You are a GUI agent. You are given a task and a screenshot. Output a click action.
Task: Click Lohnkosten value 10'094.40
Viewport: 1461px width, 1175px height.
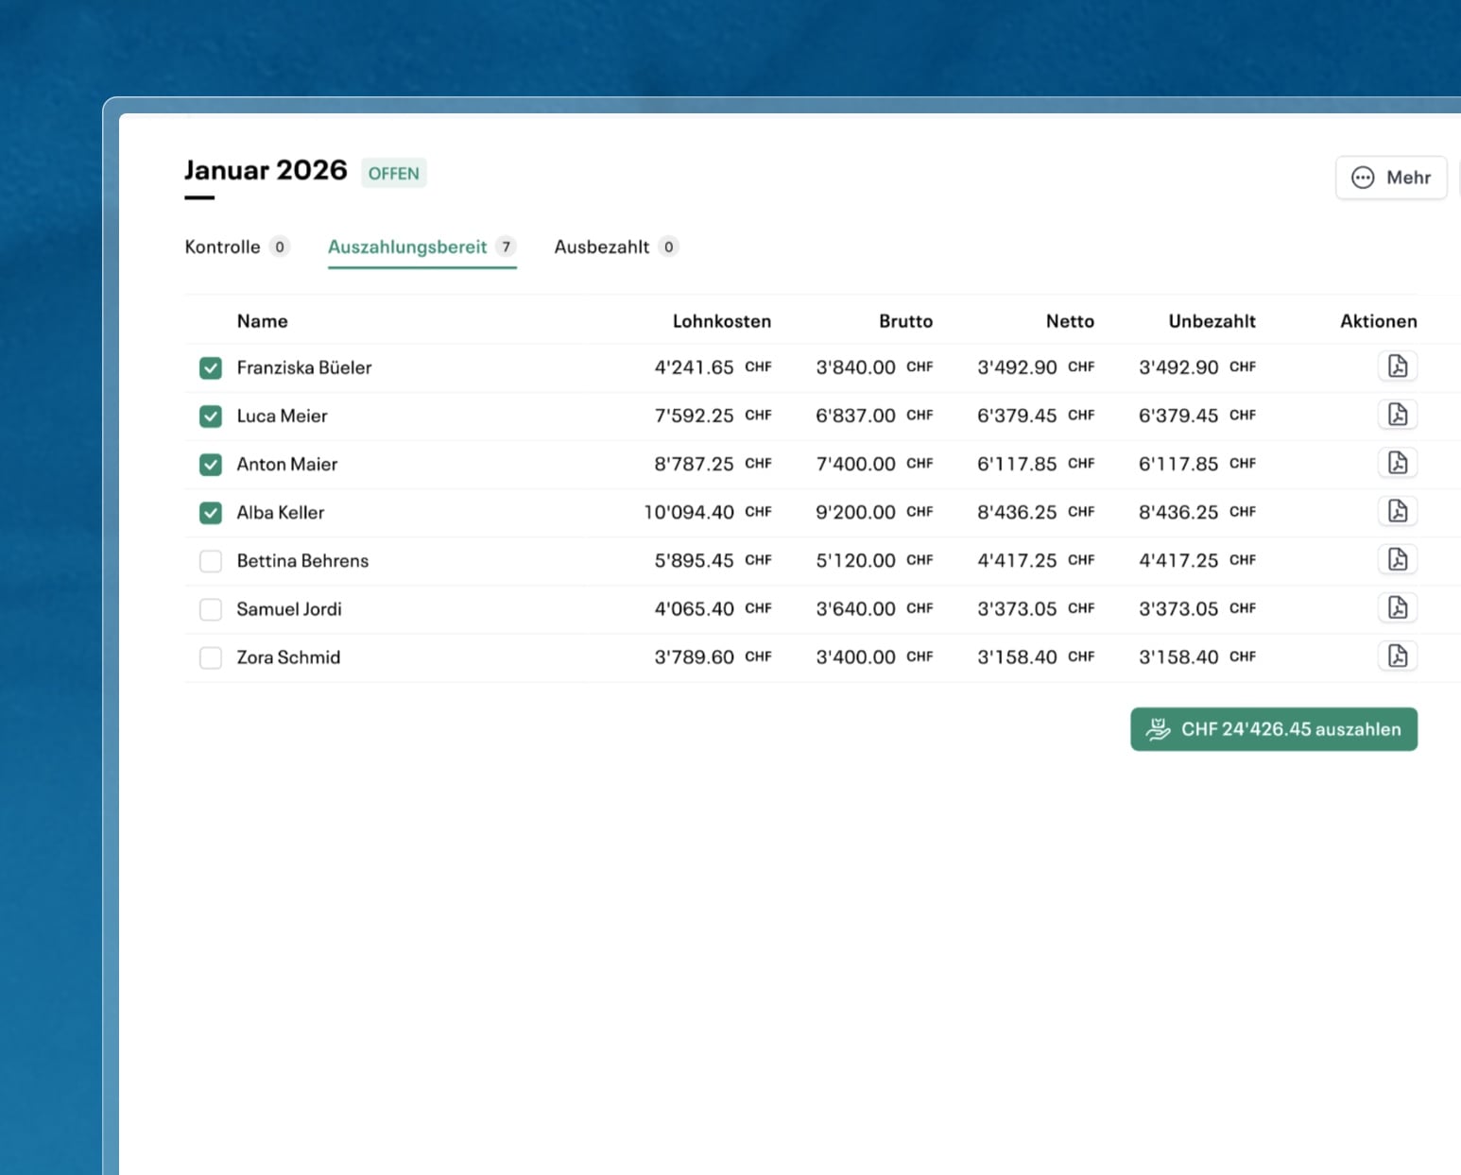[x=689, y=512]
